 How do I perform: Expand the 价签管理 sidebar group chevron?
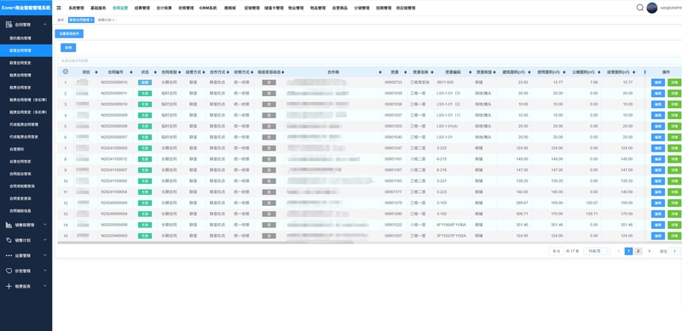[45, 271]
